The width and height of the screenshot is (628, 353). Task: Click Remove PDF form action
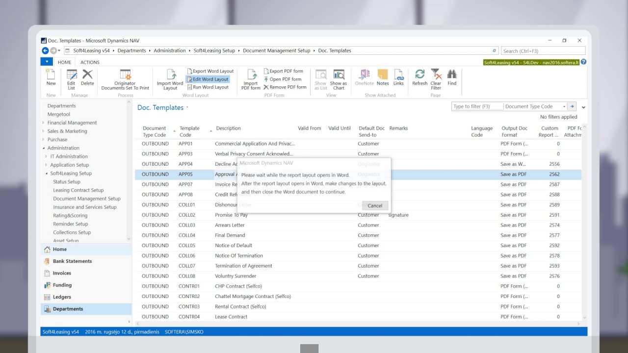285,87
